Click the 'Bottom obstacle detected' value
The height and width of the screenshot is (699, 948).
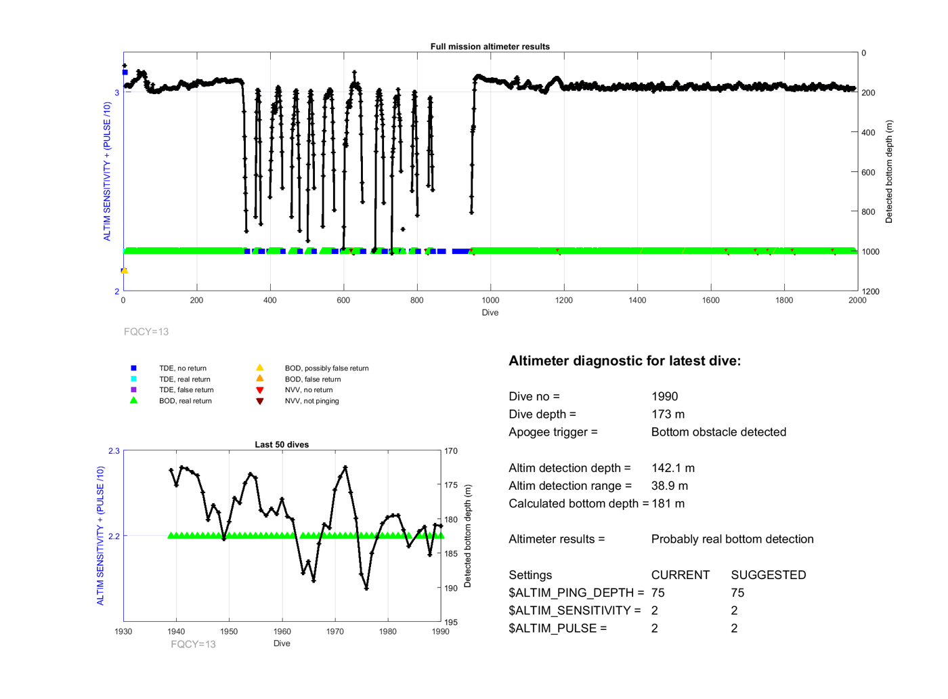coord(718,432)
